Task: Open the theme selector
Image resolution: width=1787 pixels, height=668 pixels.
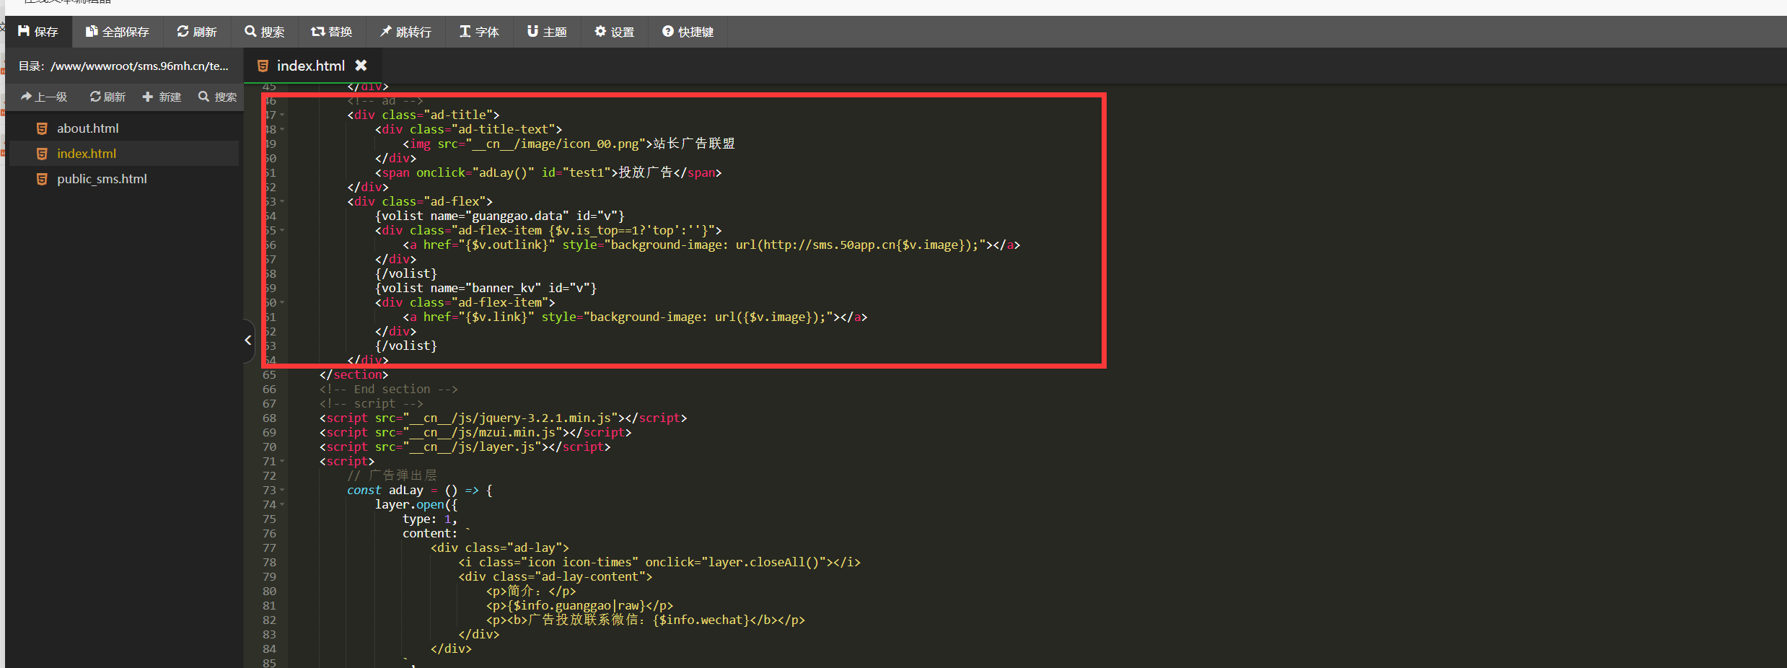Action: (x=546, y=32)
